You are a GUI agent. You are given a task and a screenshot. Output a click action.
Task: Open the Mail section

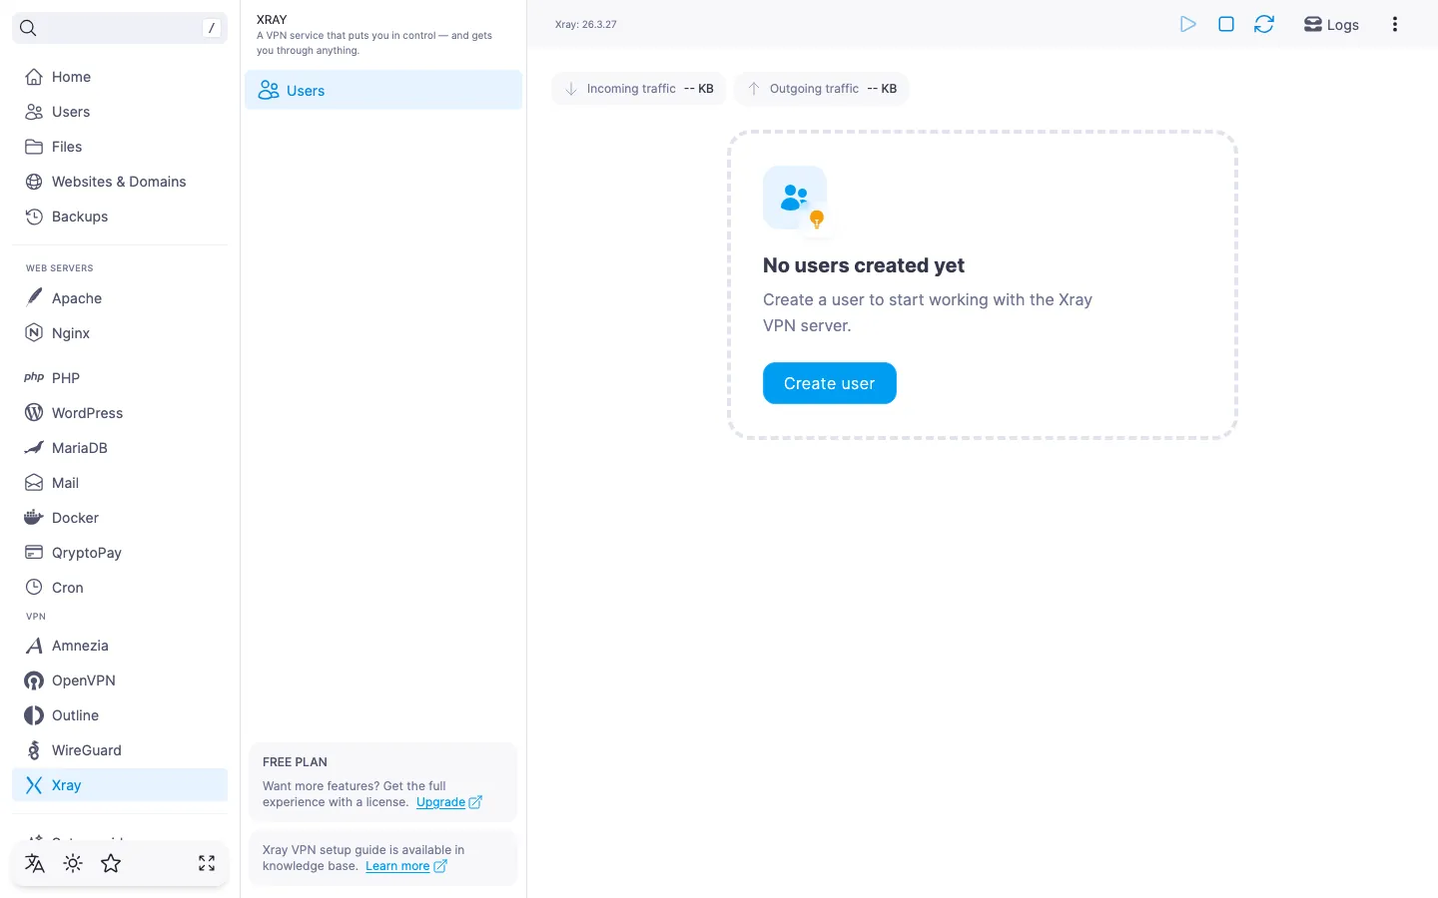120,483
